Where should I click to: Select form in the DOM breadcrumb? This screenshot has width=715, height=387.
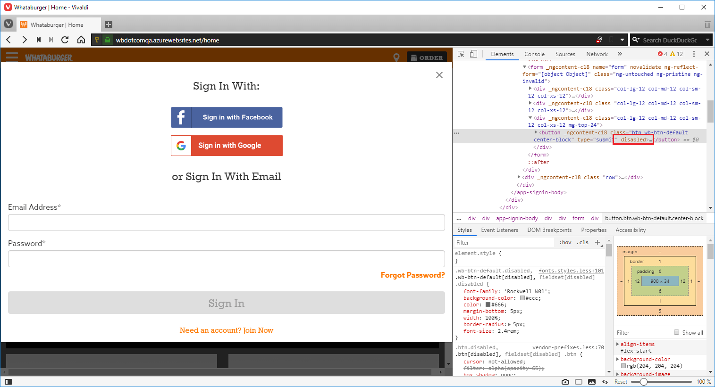click(578, 218)
